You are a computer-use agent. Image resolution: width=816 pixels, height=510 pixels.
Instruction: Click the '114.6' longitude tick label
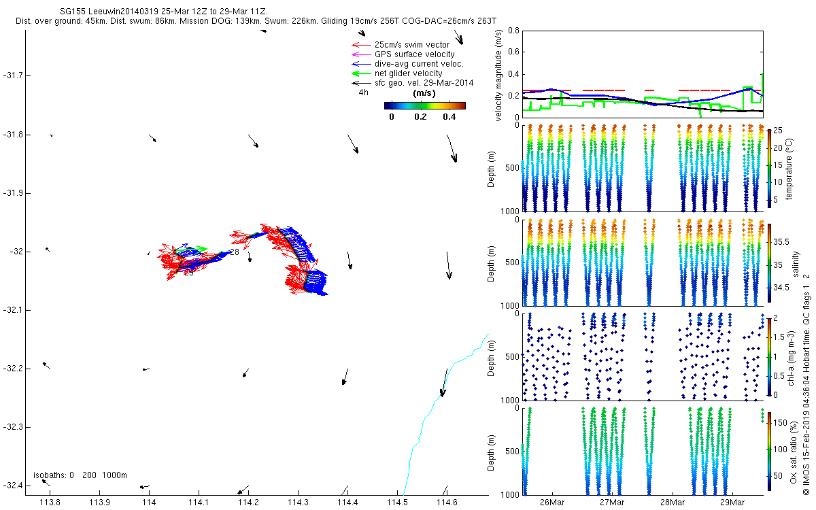coord(447,502)
